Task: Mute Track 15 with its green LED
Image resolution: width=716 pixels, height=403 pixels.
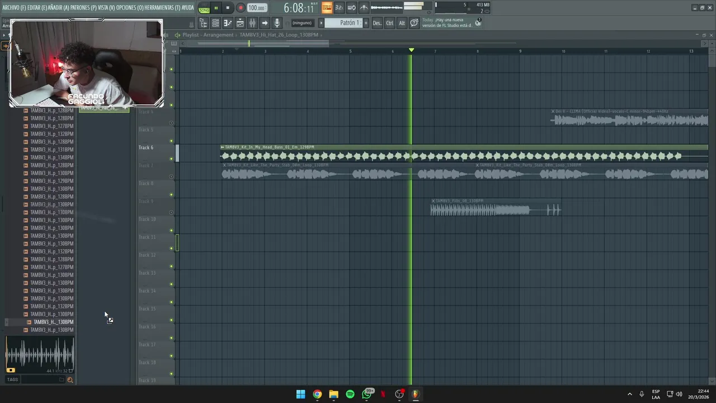Action: click(171, 320)
